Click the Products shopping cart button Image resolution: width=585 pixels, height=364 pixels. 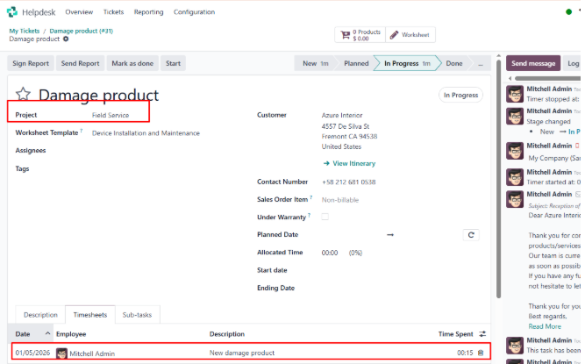359,35
